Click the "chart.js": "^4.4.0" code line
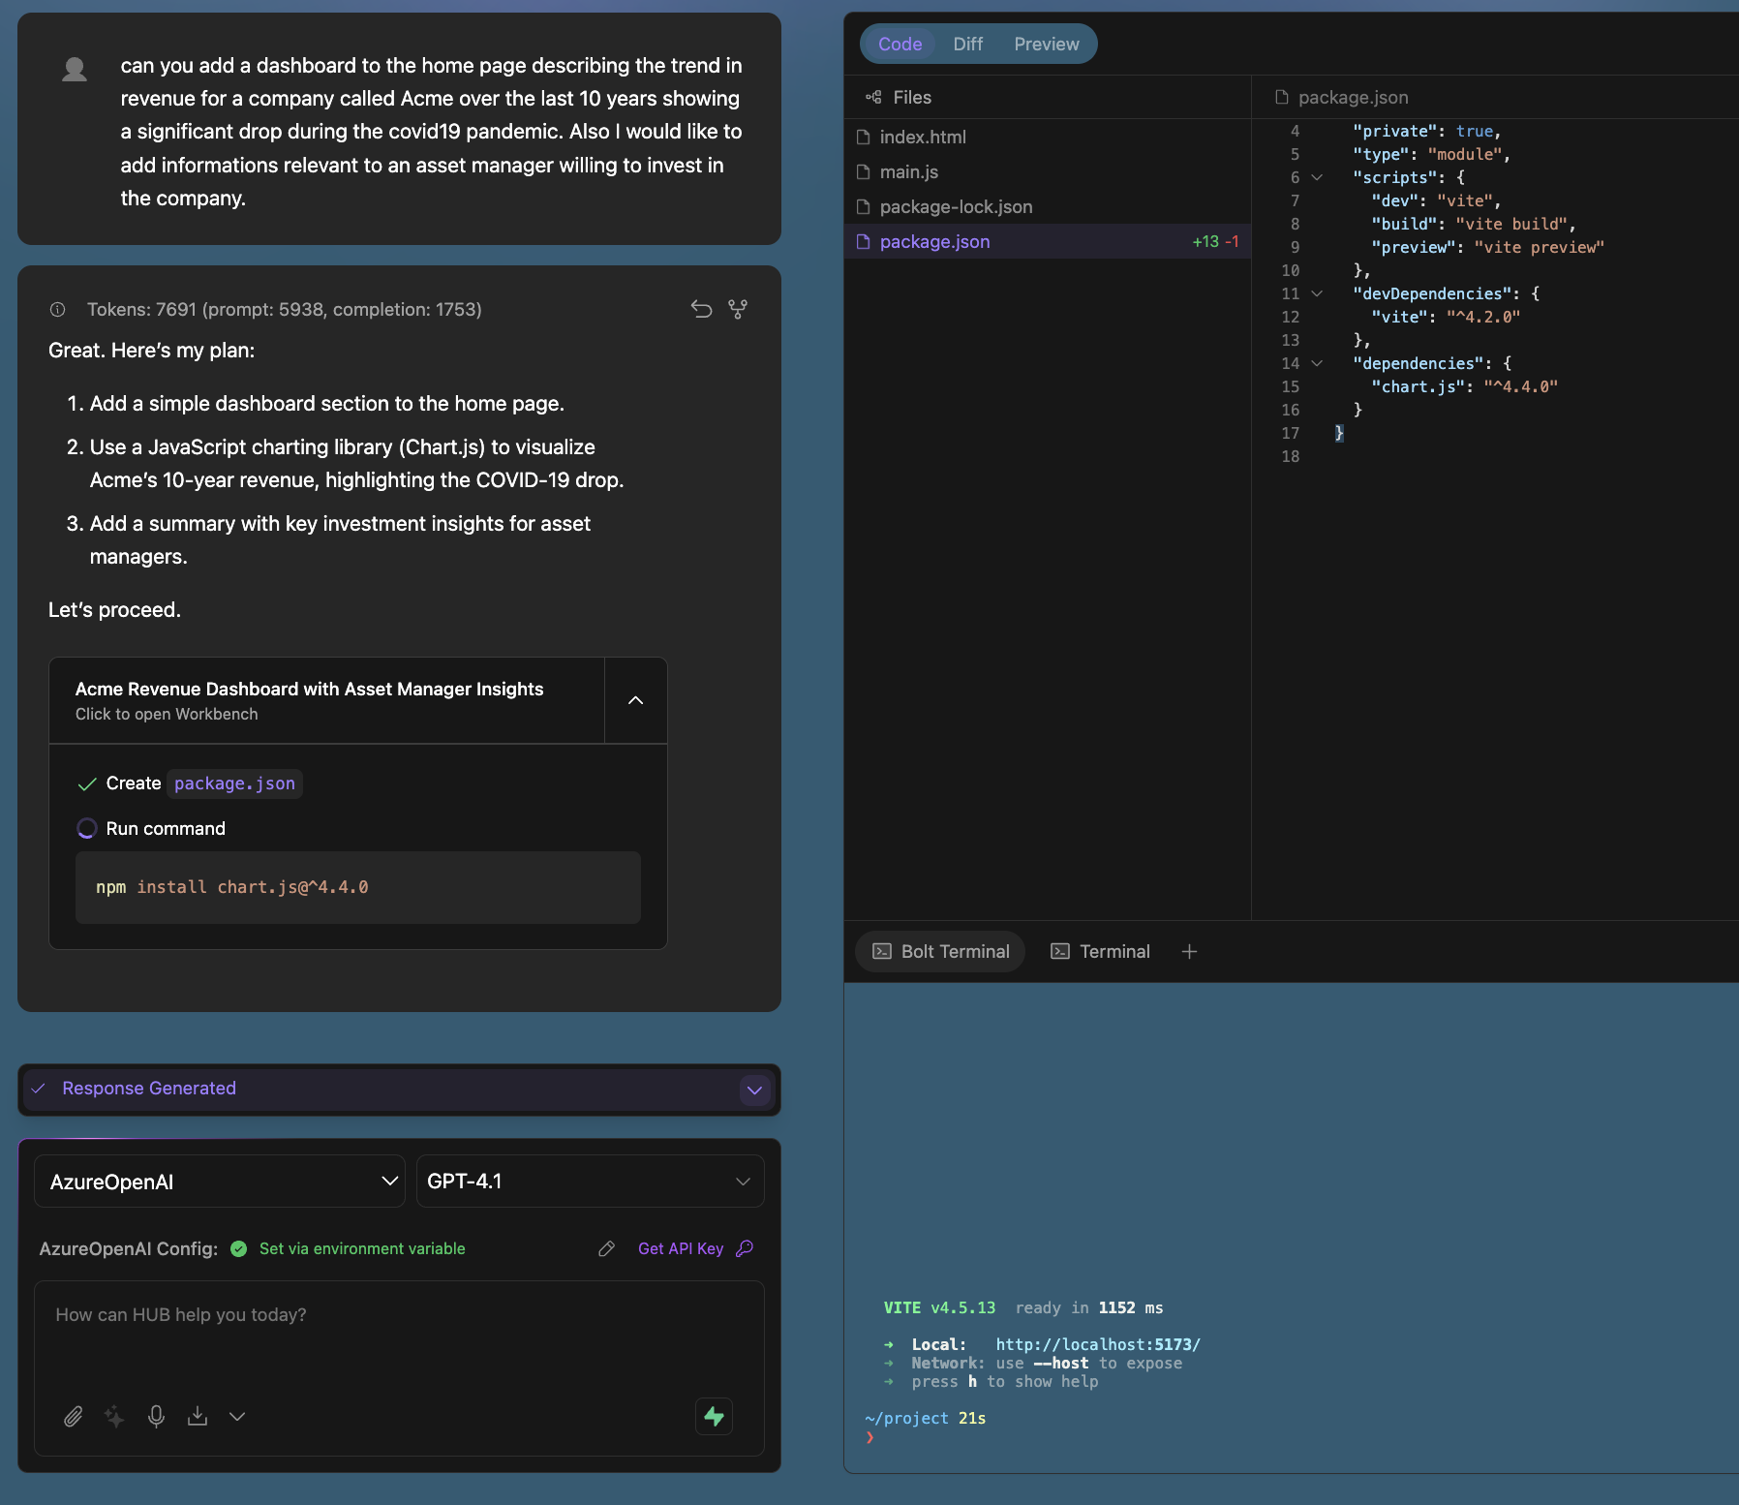This screenshot has width=1739, height=1505. (x=1464, y=387)
